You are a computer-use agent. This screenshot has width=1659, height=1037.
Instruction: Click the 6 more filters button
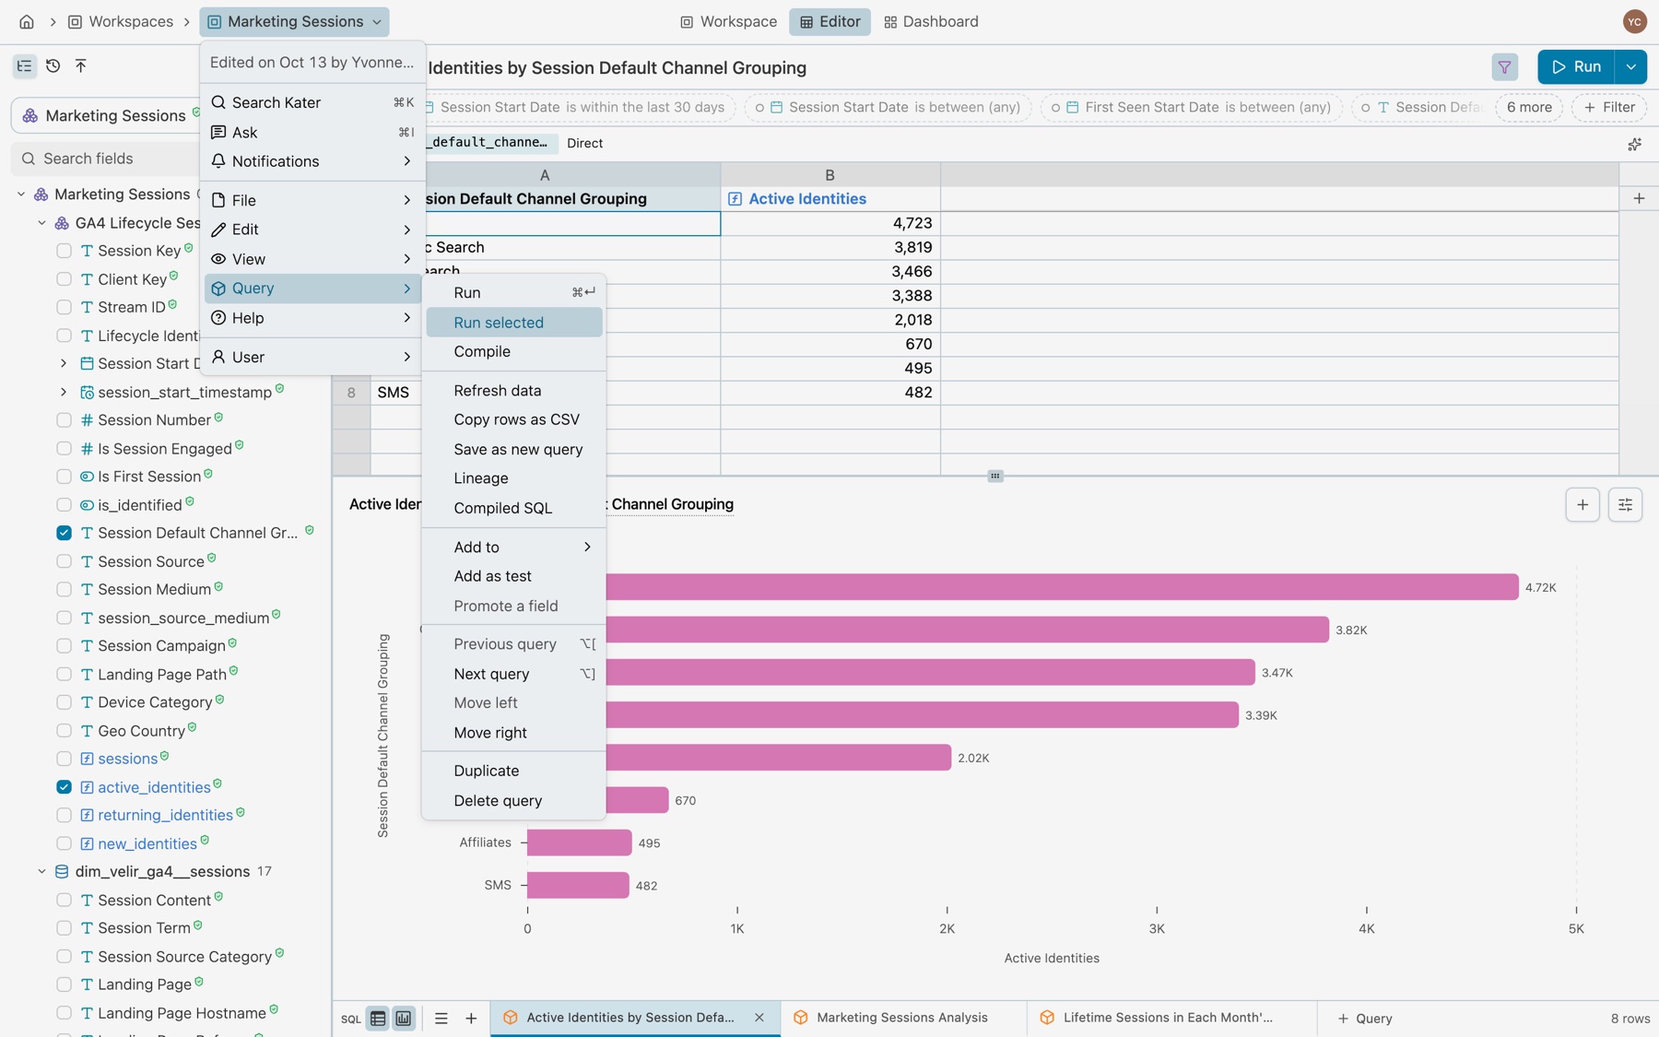click(x=1529, y=107)
